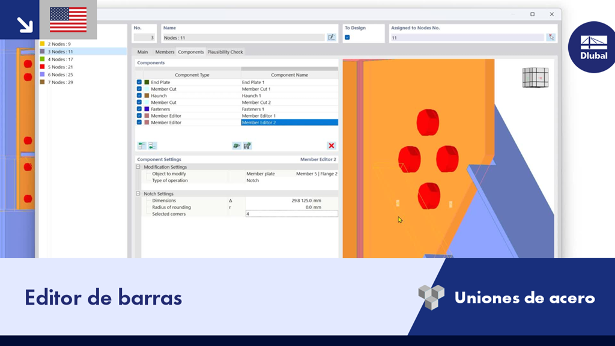Uncheck the Member Editor 2 row checkbox
Viewport: 615px width, 346px height.
point(139,122)
